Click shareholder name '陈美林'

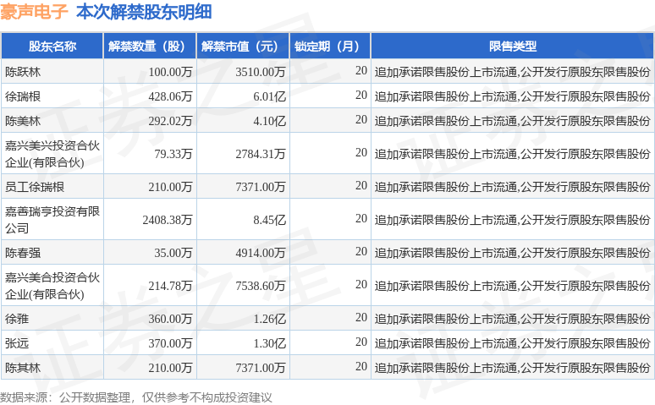click(x=23, y=122)
